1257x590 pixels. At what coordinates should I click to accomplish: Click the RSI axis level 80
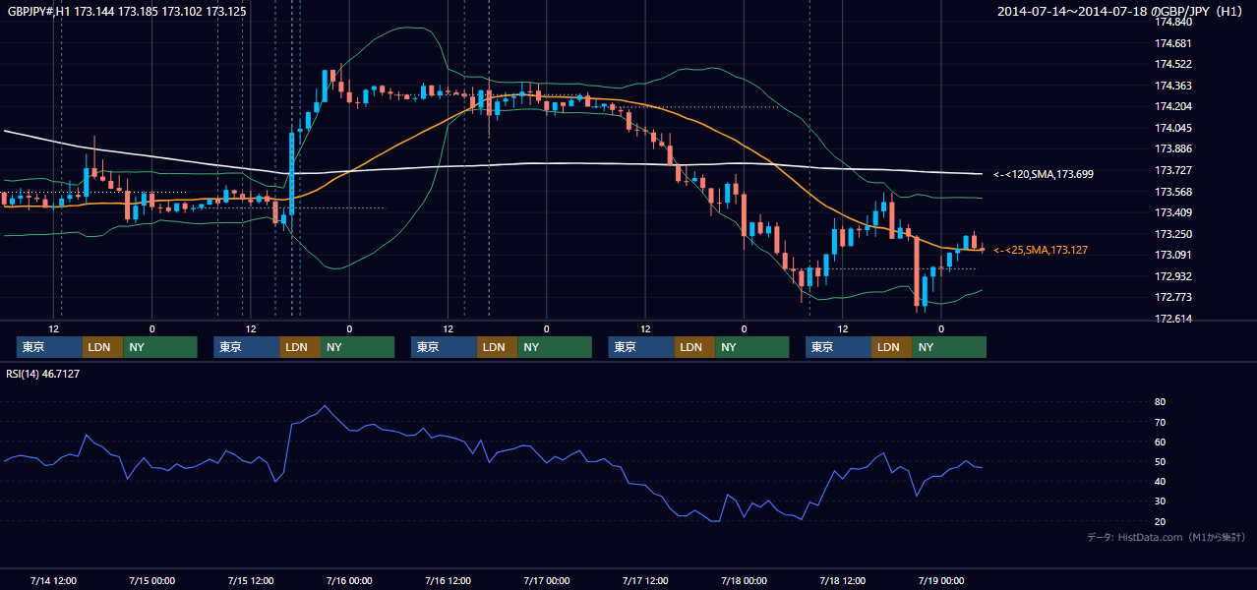[x=1161, y=403]
